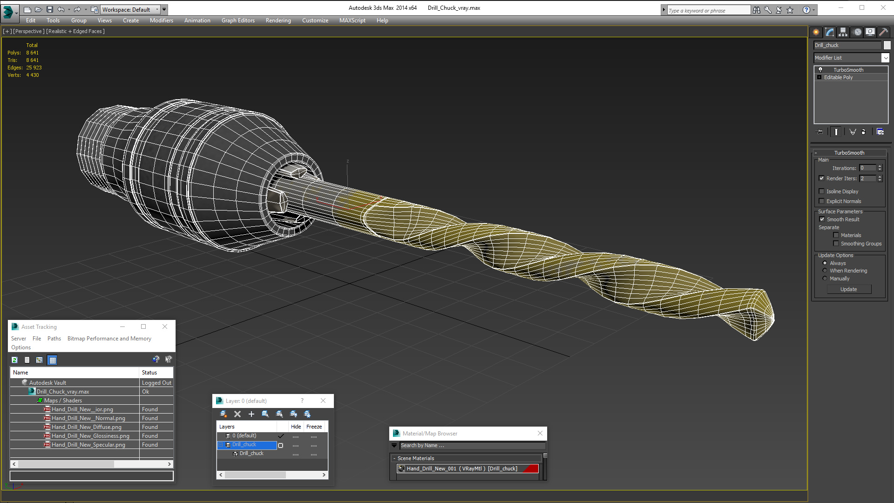This screenshot has width=894, height=503.
Task: Open the Display command panel tab
Action: point(870,32)
